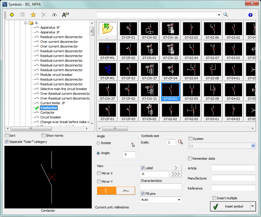Collapse the 1L folder in tree
The height and width of the screenshot is (217, 261).
[26, 23]
